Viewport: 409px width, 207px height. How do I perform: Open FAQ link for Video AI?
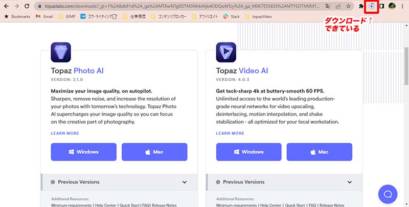coord(312,205)
